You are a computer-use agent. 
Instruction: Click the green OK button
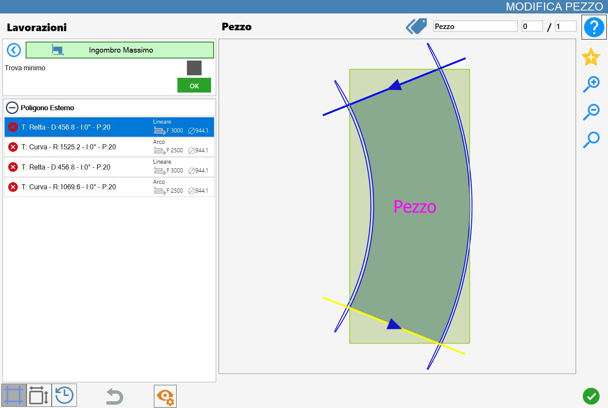[x=194, y=85]
